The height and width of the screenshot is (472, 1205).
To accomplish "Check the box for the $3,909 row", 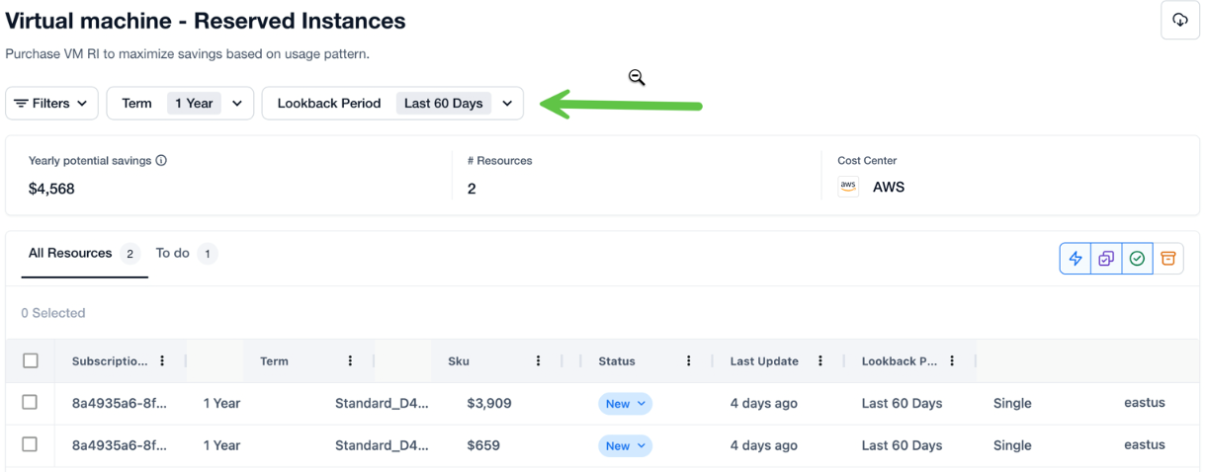I will tap(30, 403).
